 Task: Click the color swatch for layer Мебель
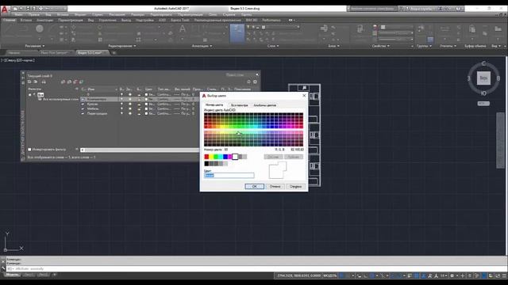(x=146, y=109)
